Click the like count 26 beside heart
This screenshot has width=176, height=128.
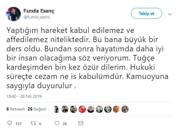click(x=65, y=124)
